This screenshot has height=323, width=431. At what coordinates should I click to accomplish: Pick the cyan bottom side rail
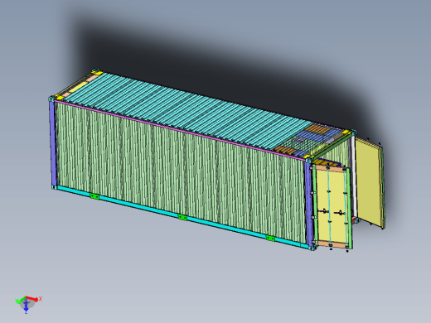180,217
